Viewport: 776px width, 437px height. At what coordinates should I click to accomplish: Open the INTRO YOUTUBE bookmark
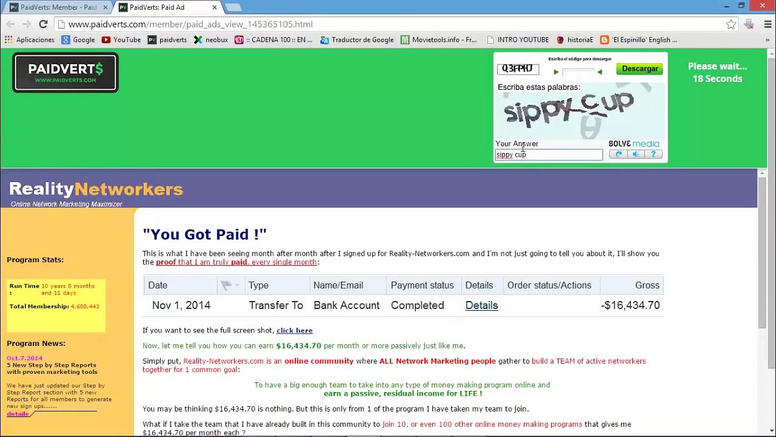pos(517,40)
